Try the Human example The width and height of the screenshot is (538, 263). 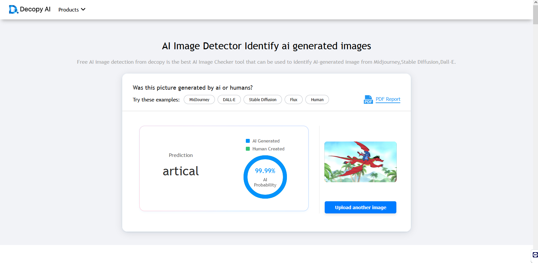(317, 99)
